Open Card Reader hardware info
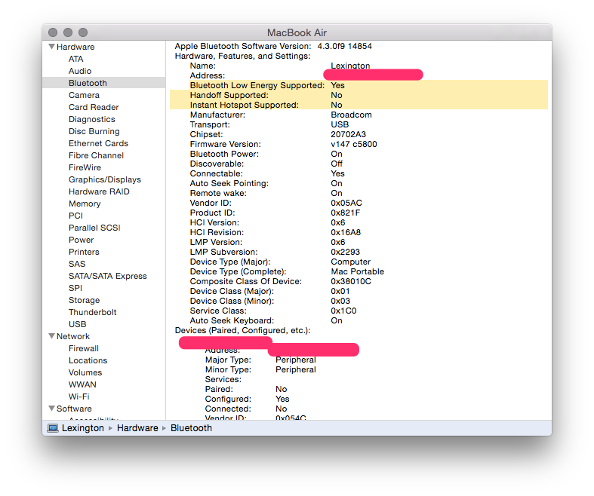 94,108
